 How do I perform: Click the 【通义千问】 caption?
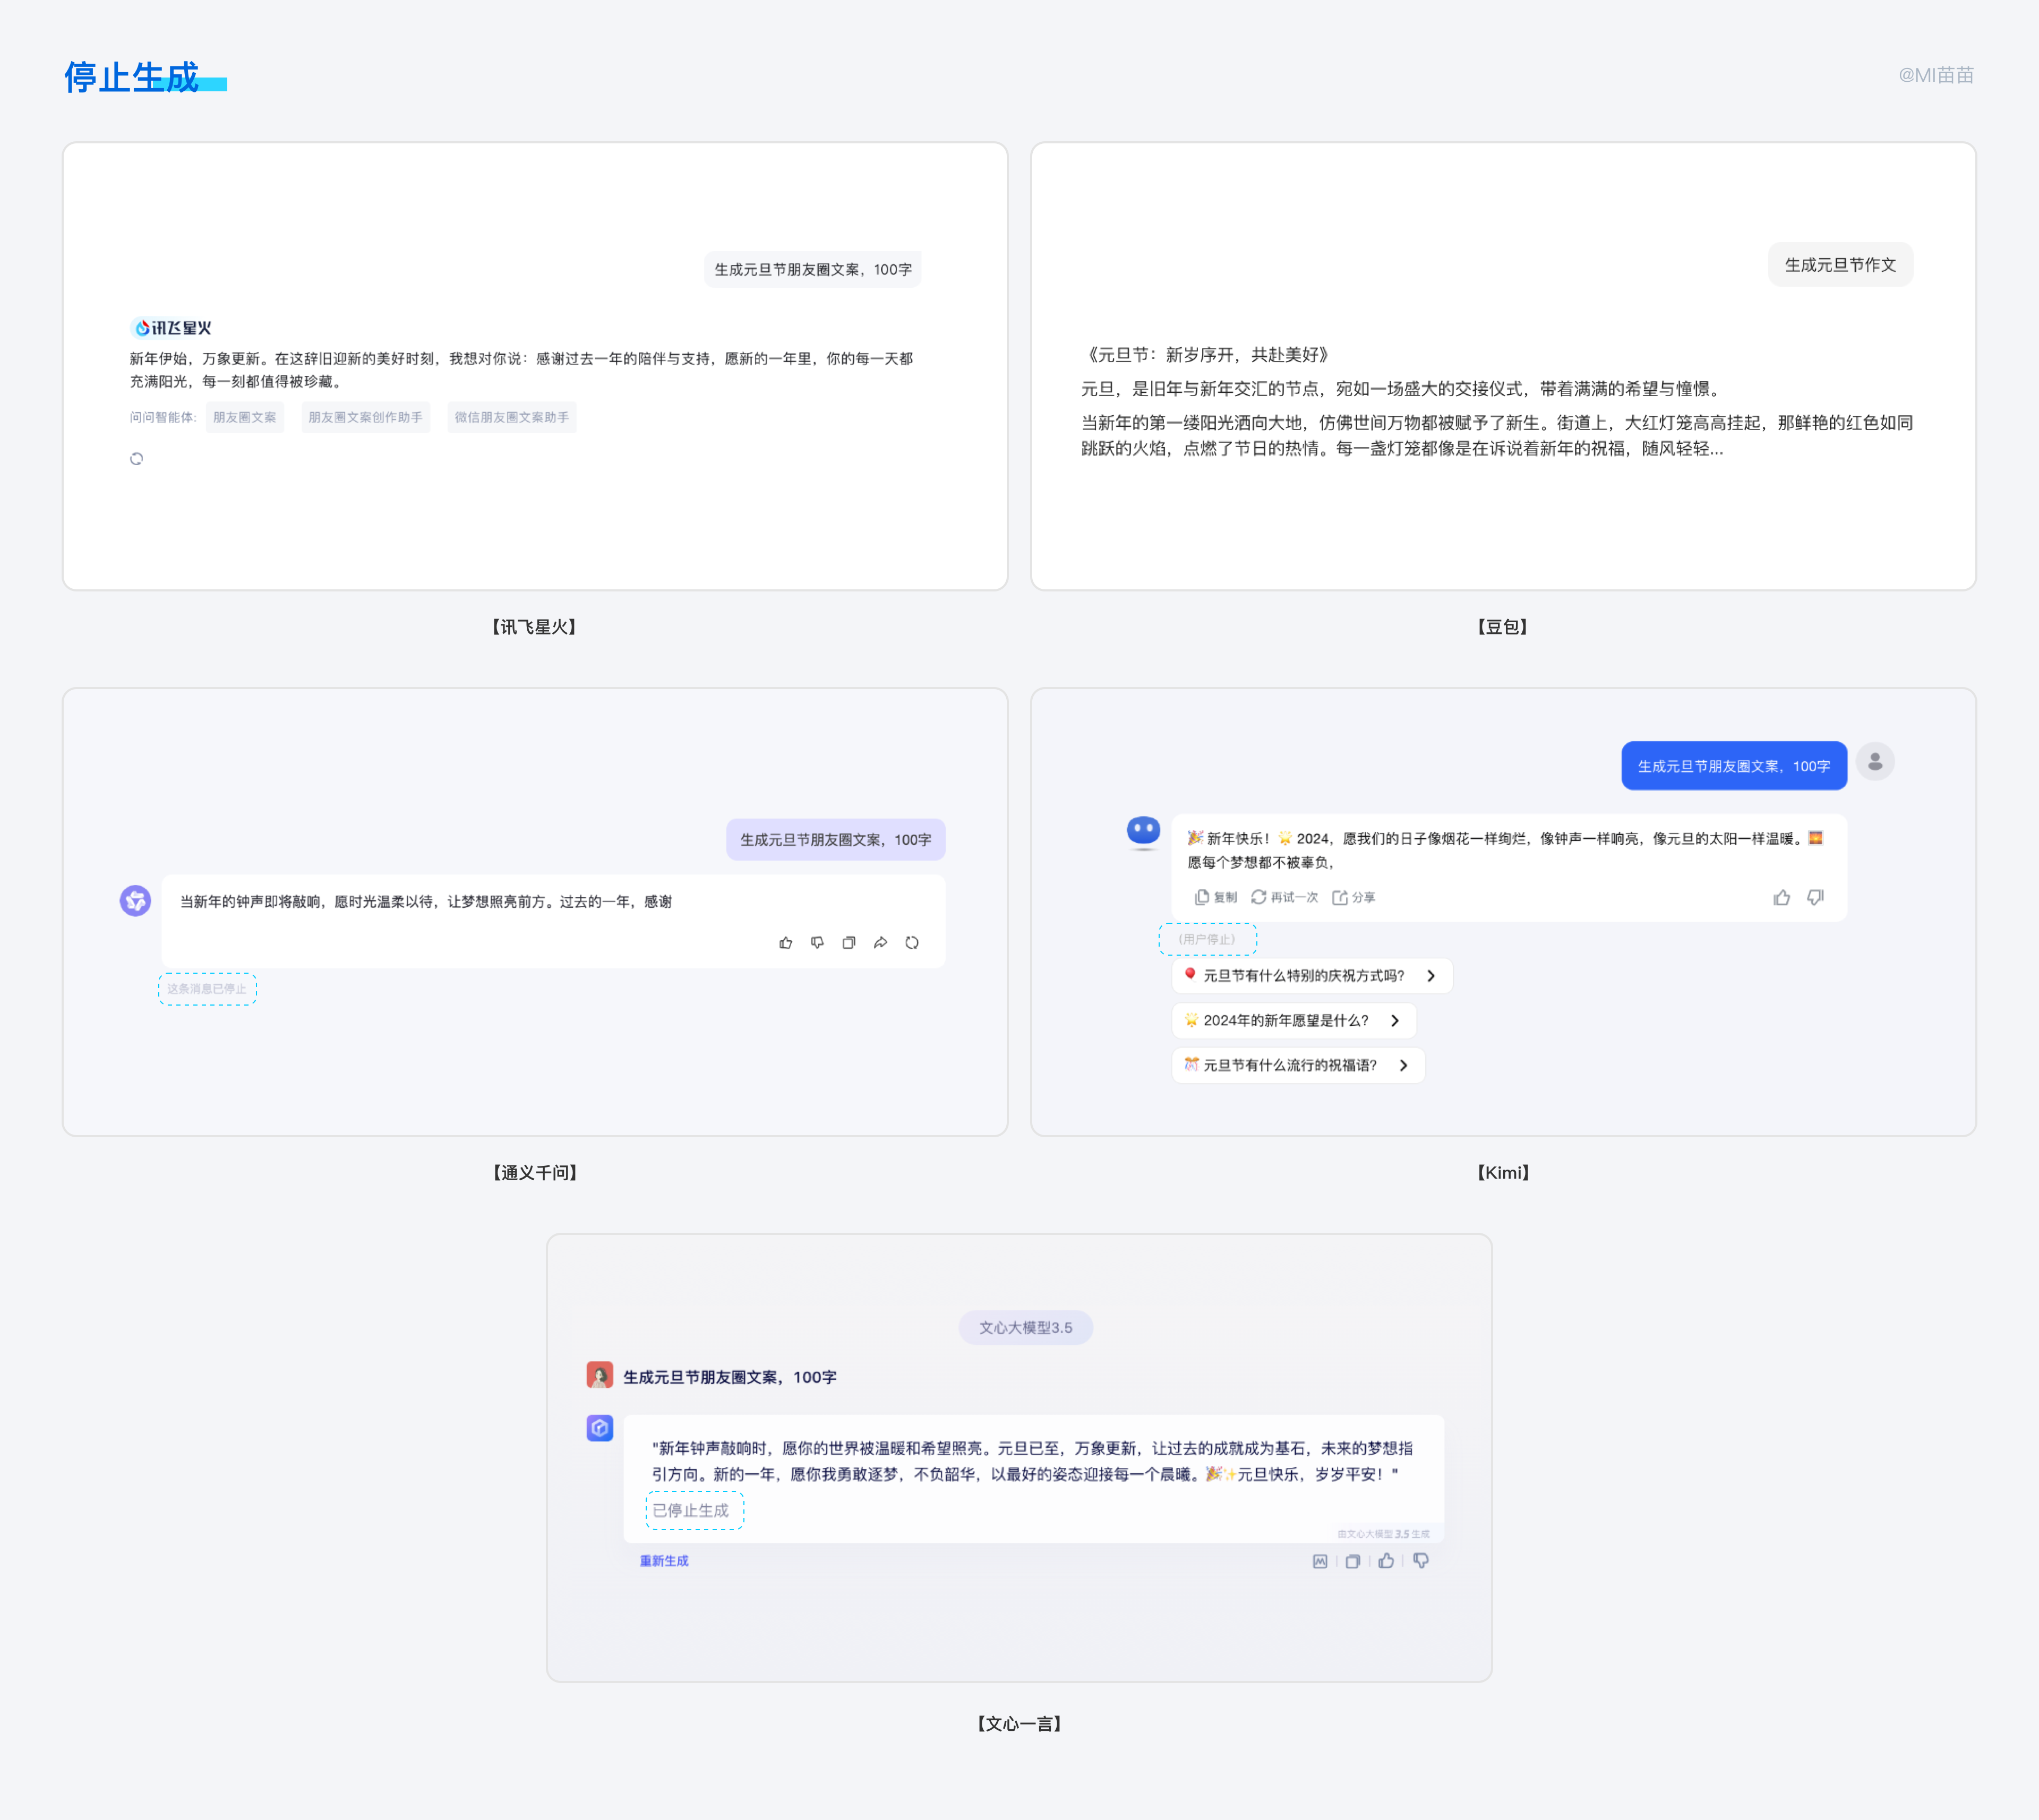534,1173
